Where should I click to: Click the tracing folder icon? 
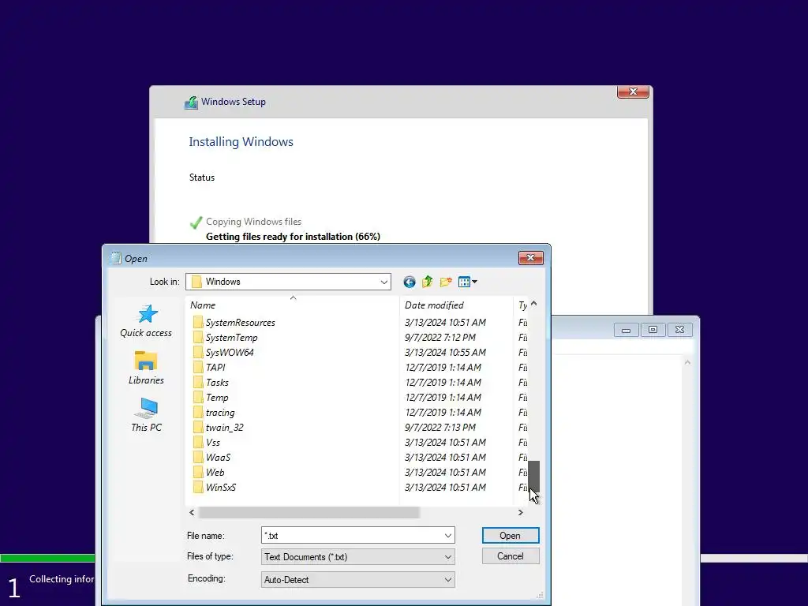click(198, 412)
